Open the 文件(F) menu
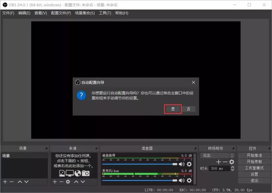The height and width of the screenshot is (193, 272). tap(8, 13)
